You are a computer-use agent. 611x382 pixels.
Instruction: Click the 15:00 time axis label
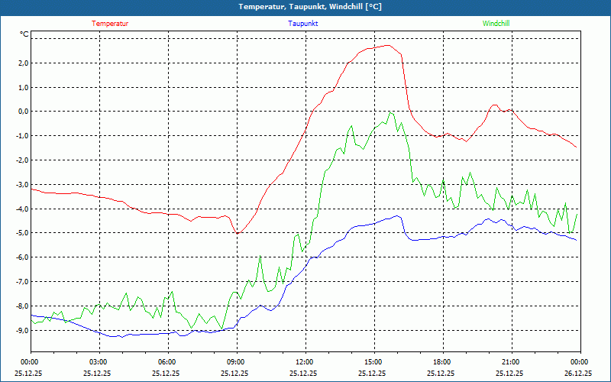pos(373,362)
